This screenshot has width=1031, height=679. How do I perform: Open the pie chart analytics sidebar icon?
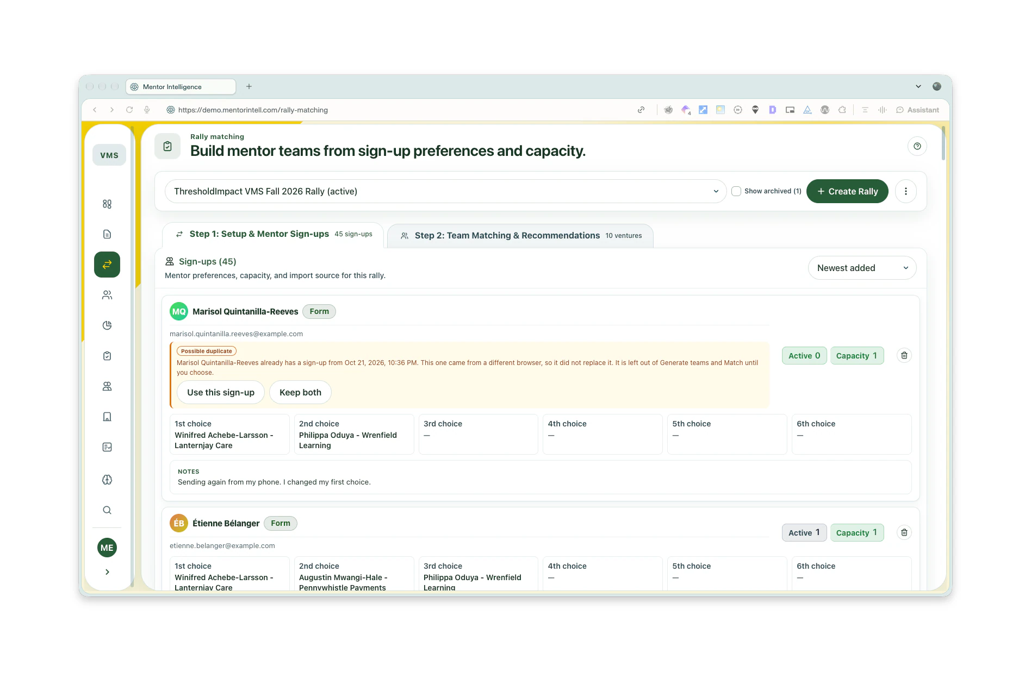[107, 325]
